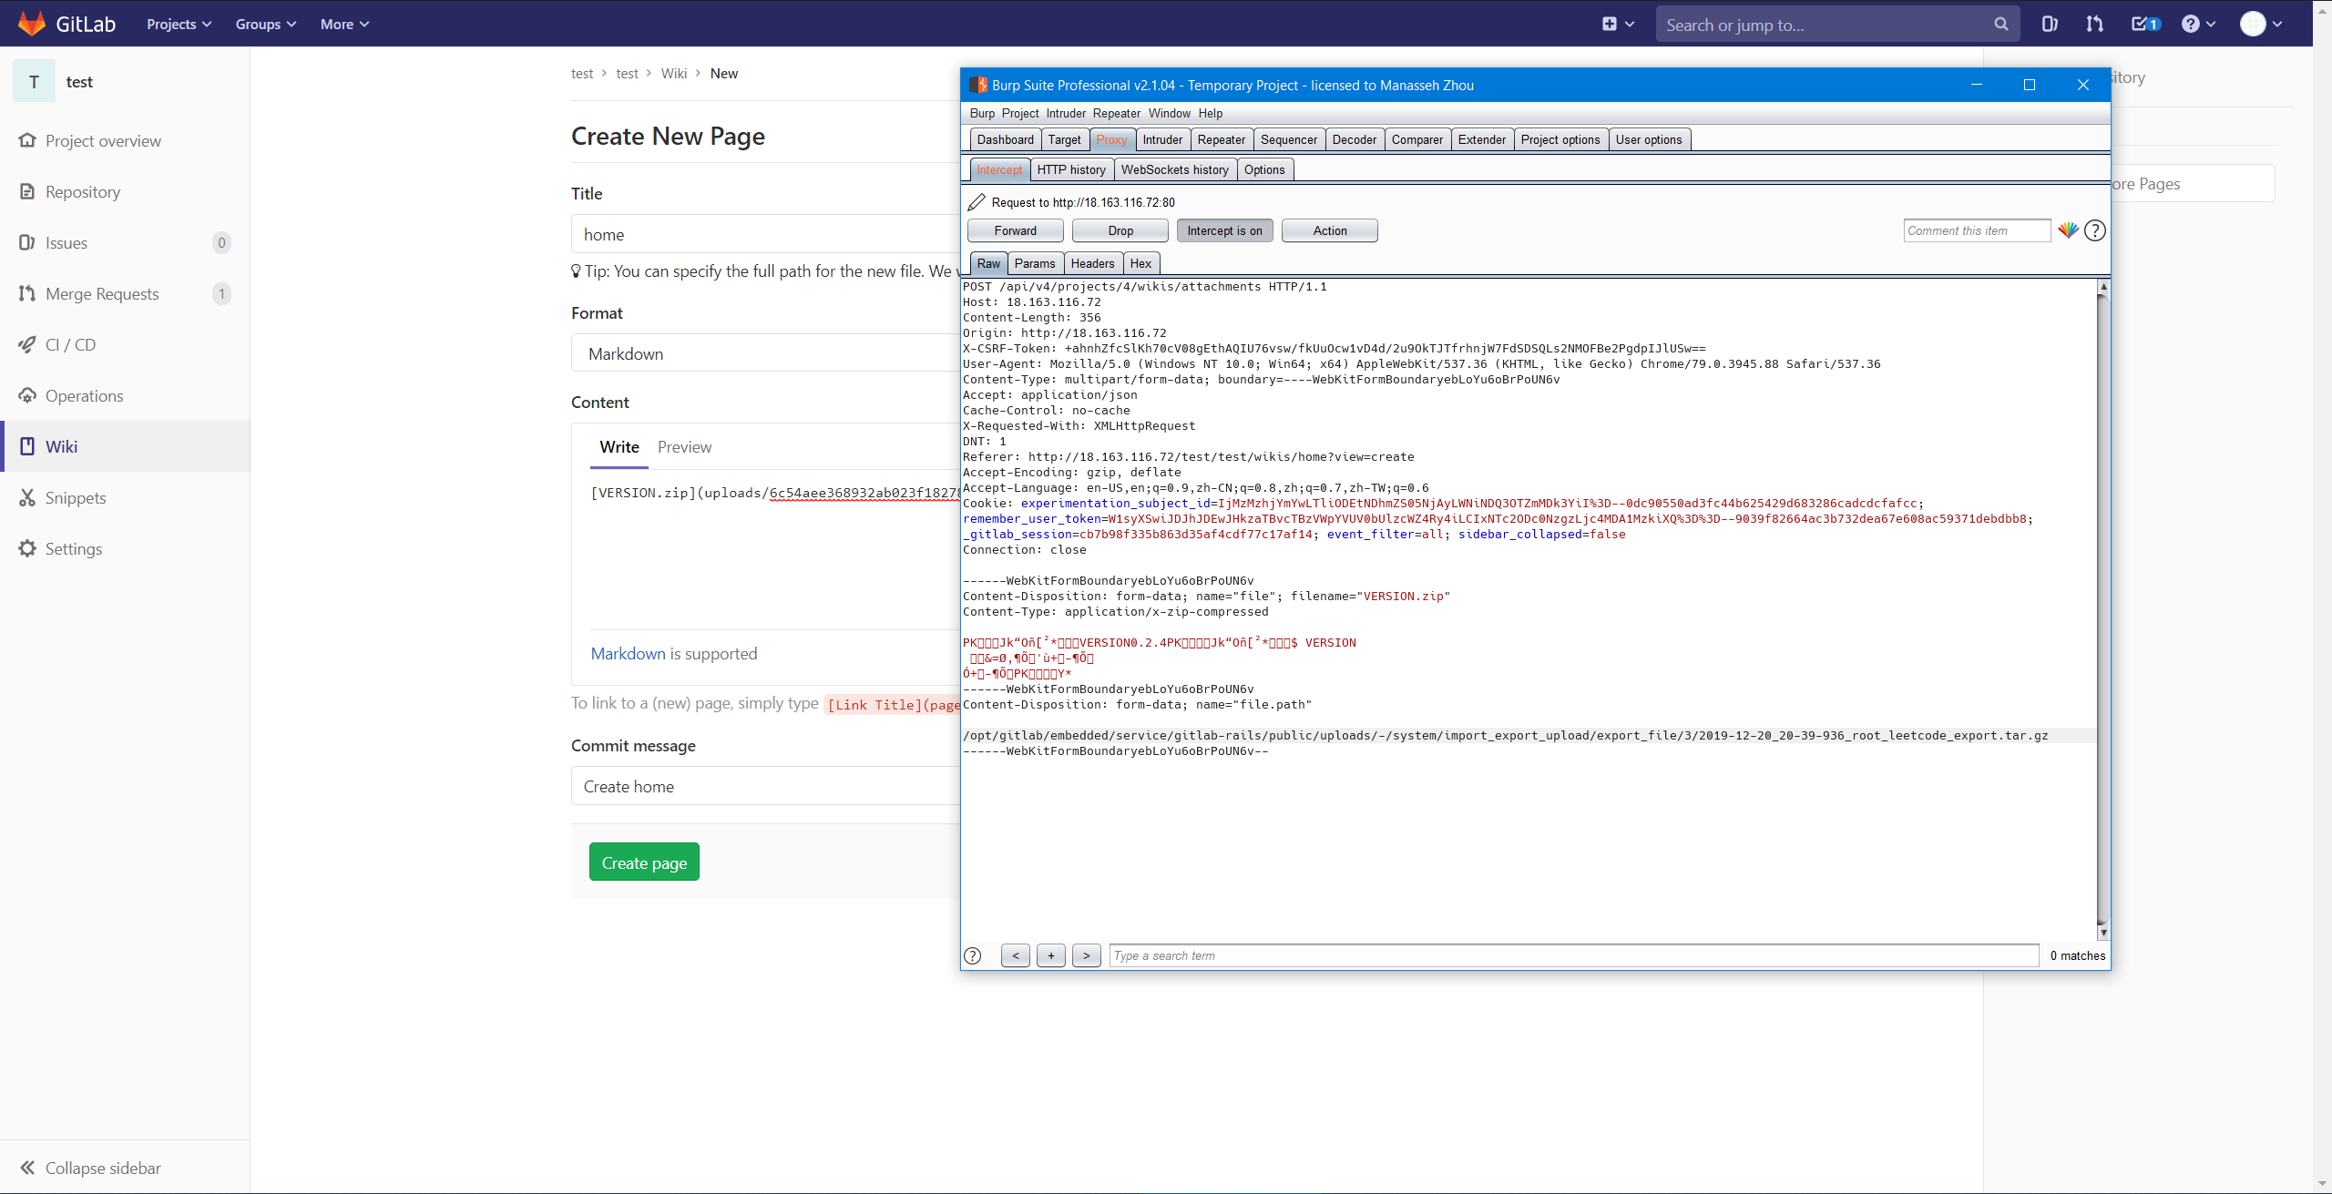Click the green Create page button
Viewport: 2332px width, 1194px height.
644,862
